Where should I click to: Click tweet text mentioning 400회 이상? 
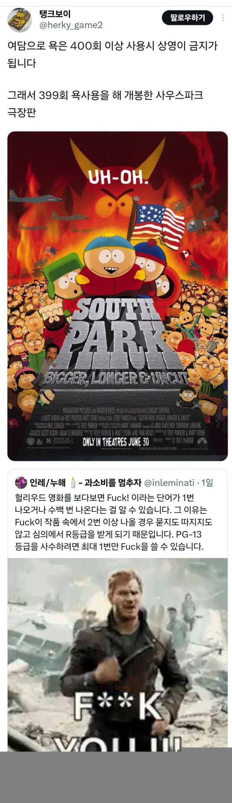[x=113, y=54]
